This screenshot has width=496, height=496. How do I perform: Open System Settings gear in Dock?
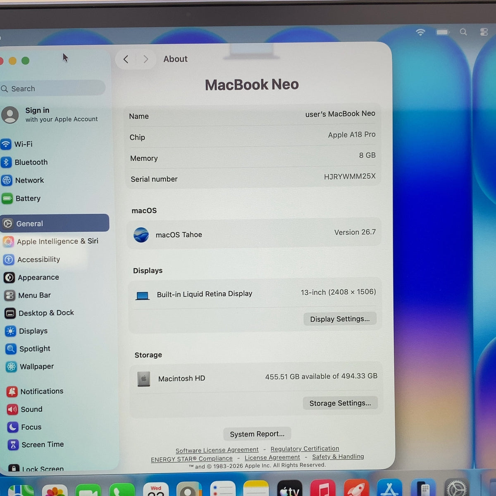coord(457,488)
